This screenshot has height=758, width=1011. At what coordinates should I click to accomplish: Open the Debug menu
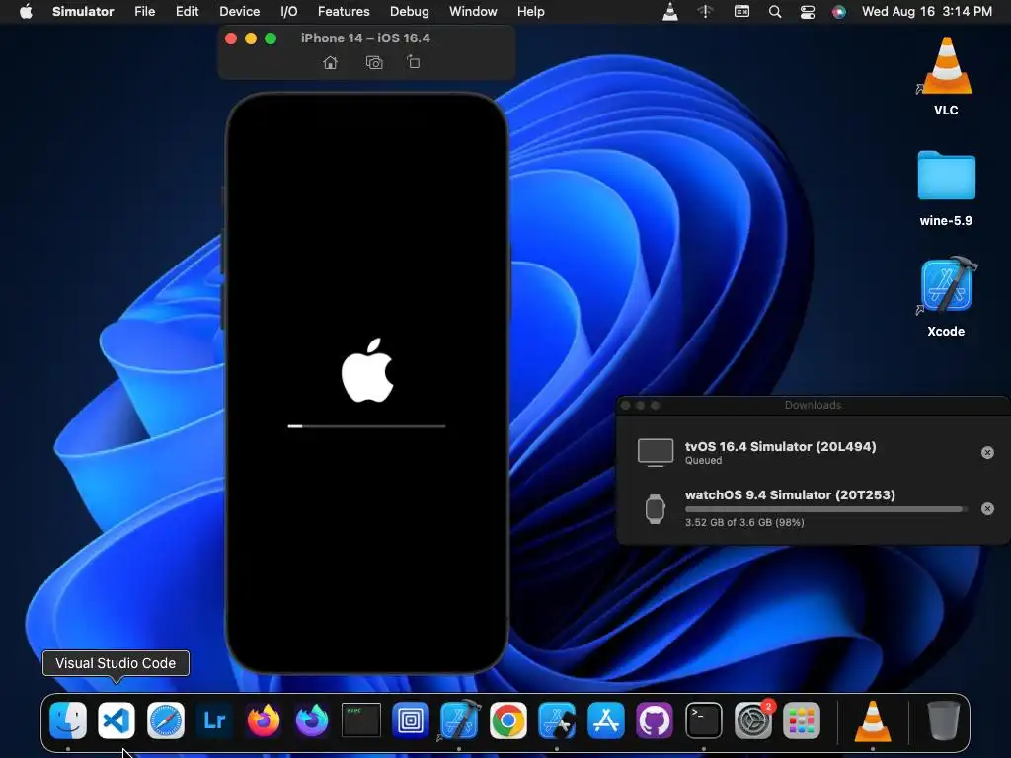410,11
